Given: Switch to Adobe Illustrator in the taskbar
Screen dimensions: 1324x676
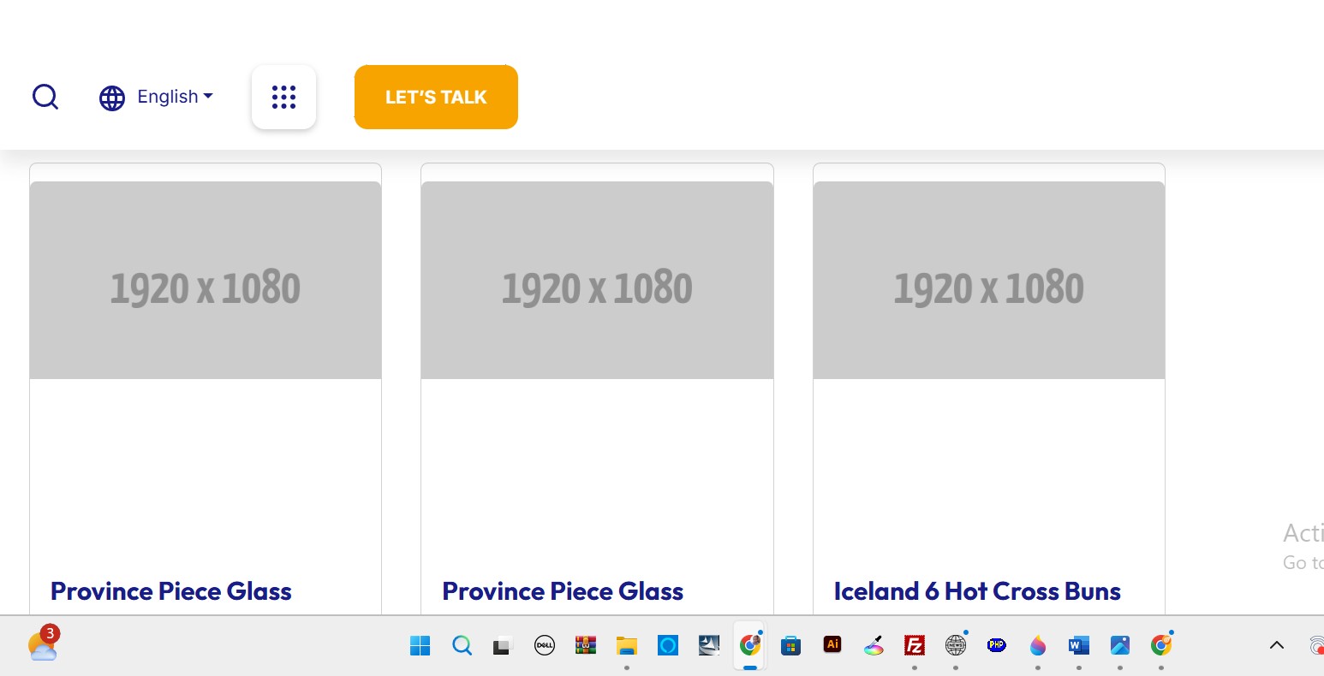Looking at the screenshot, I should pos(832,645).
